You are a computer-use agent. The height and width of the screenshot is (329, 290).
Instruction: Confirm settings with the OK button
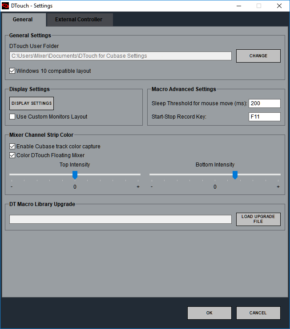(209, 313)
